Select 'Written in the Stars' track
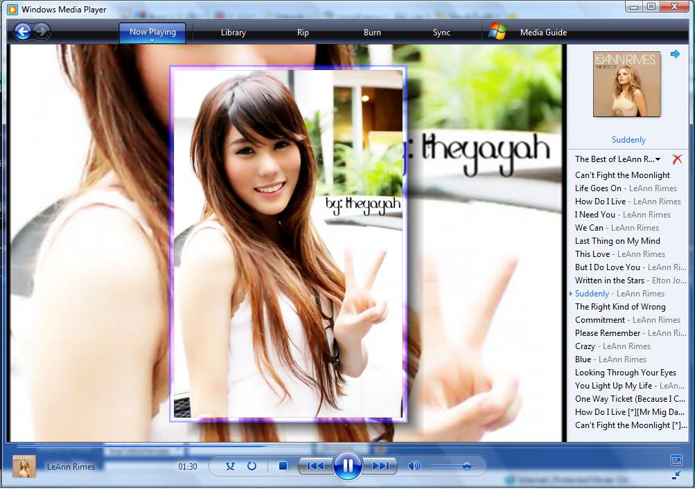This screenshot has width=697, height=489. point(629,281)
